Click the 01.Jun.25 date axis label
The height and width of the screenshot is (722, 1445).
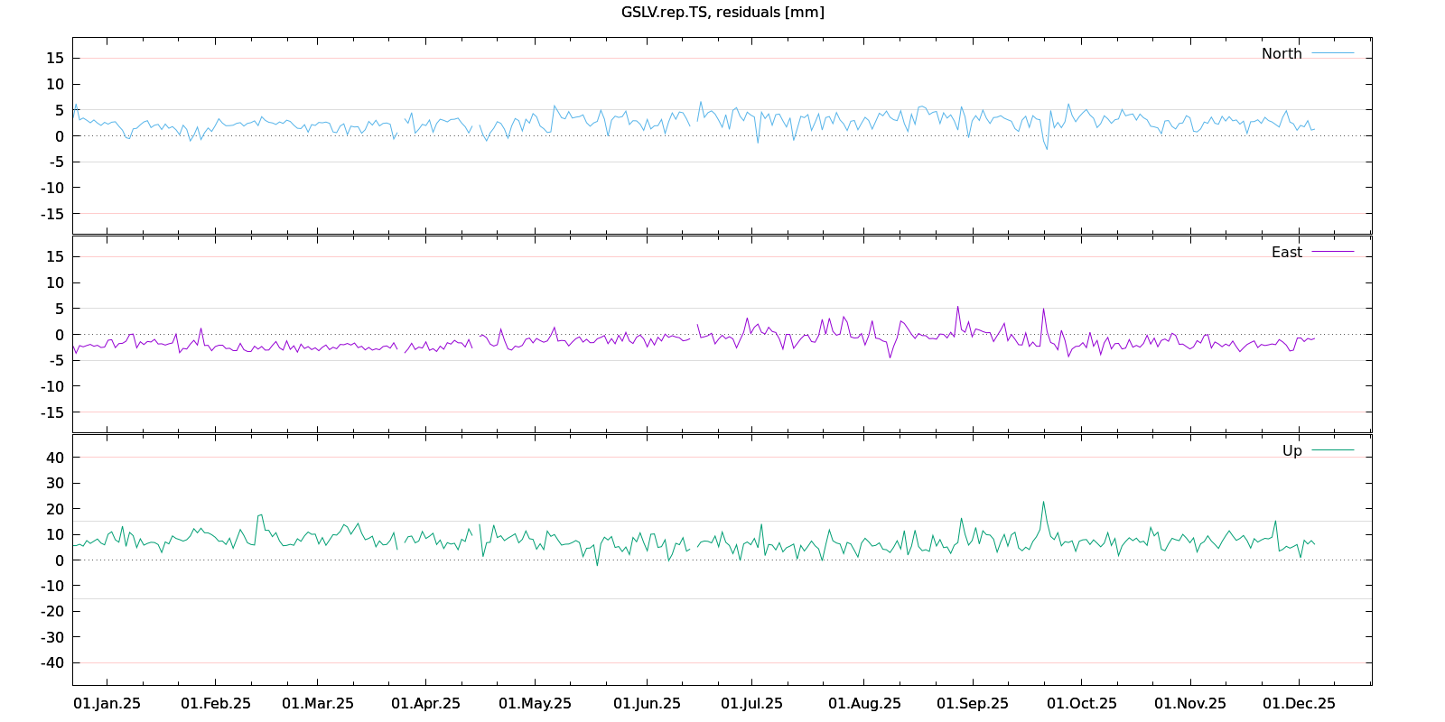click(647, 704)
